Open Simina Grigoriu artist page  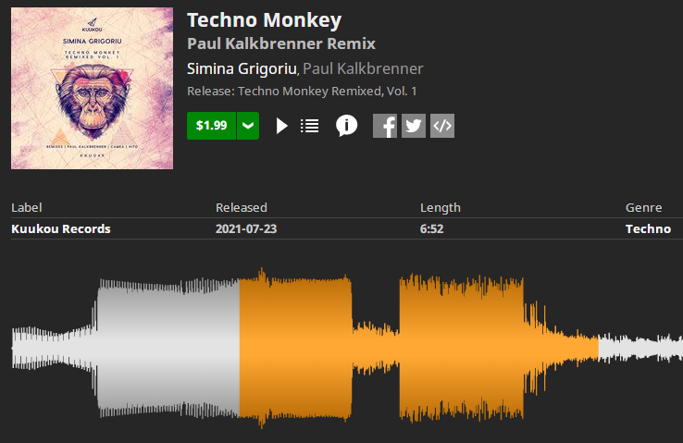click(x=242, y=68)
